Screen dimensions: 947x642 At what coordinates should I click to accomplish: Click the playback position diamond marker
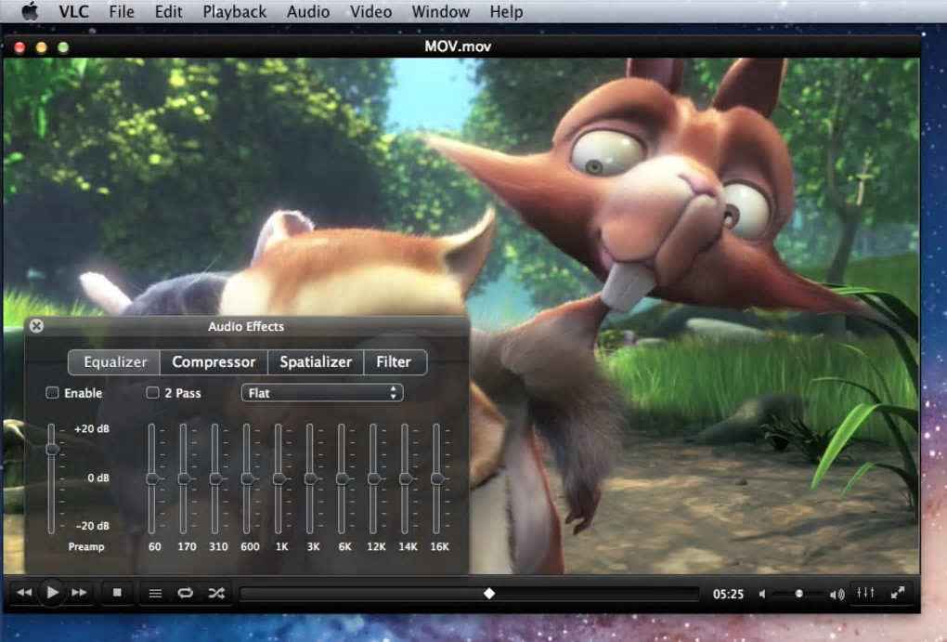click(x=489, y=594)
